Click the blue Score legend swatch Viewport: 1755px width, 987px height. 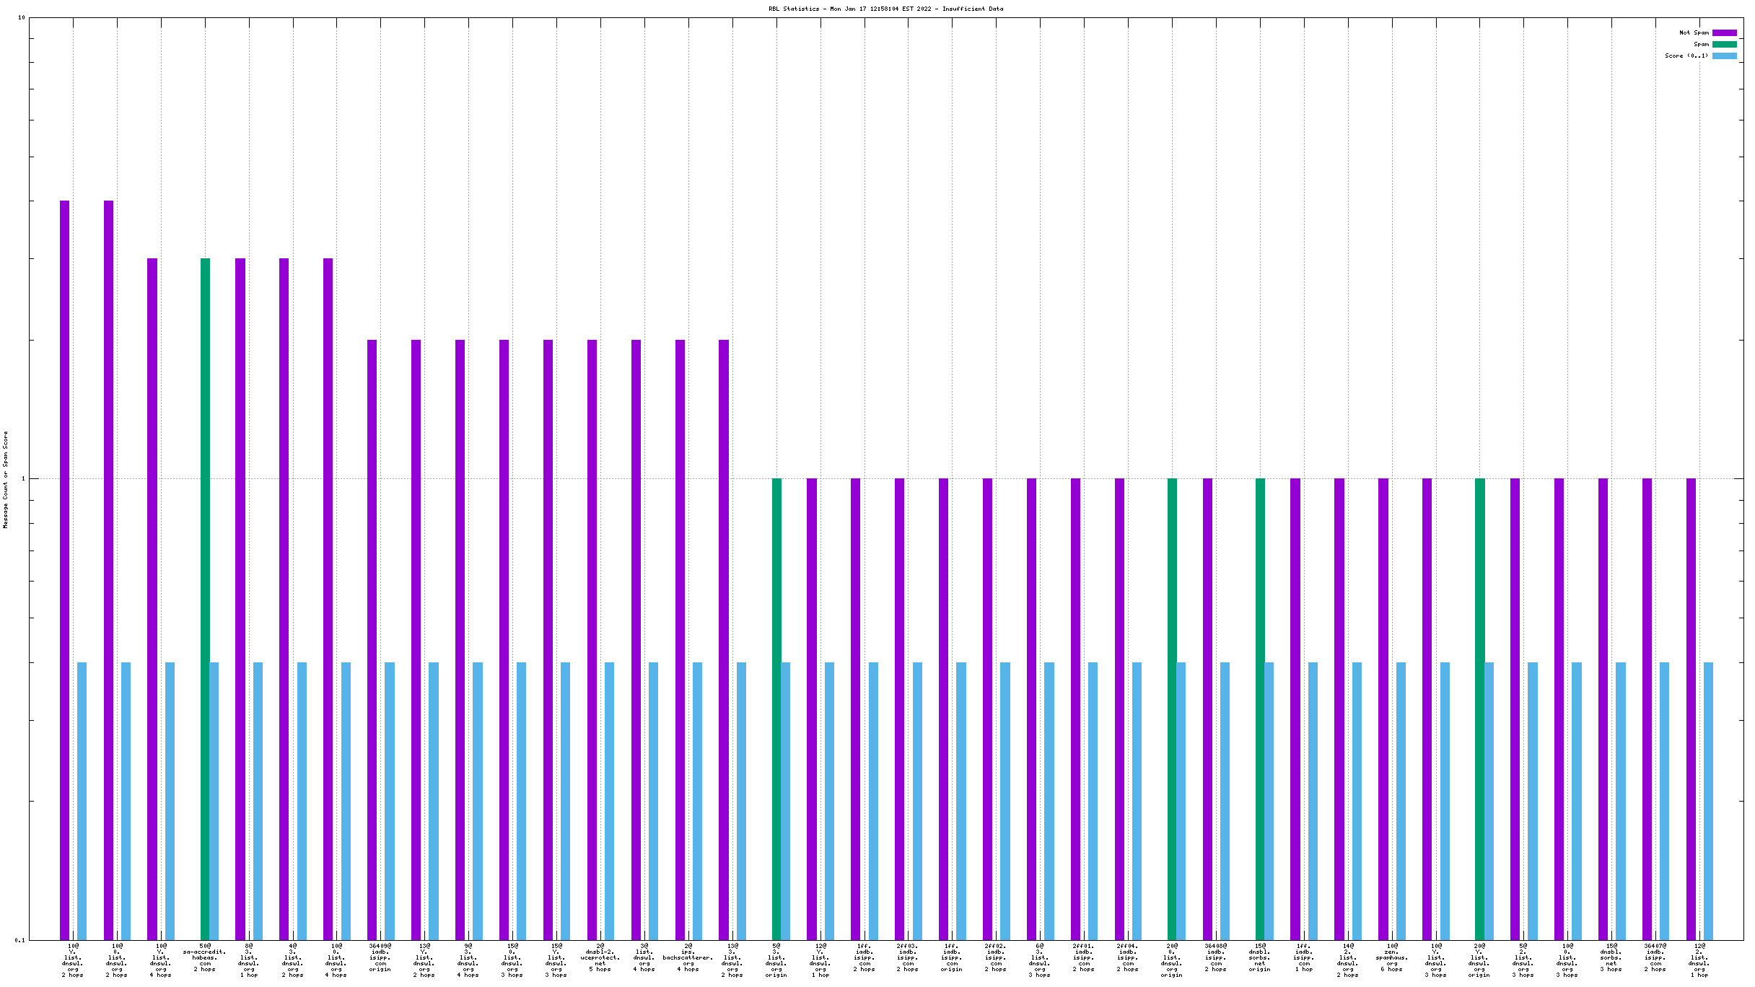point(1724,56)
